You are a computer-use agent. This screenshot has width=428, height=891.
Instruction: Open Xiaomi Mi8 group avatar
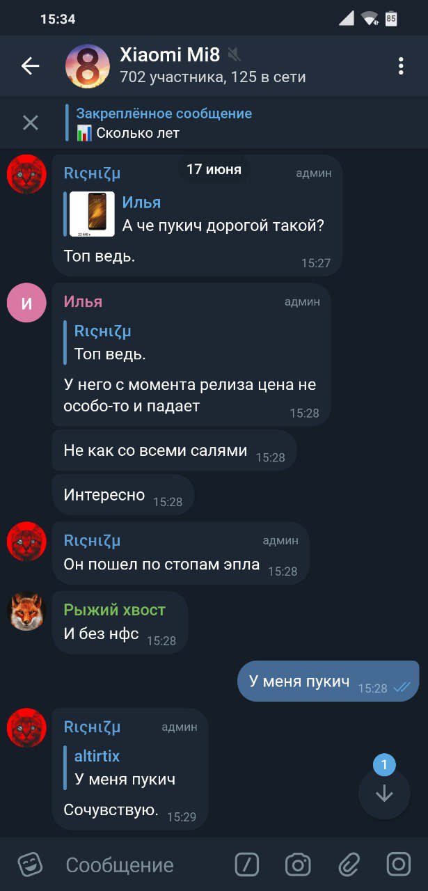88,66
